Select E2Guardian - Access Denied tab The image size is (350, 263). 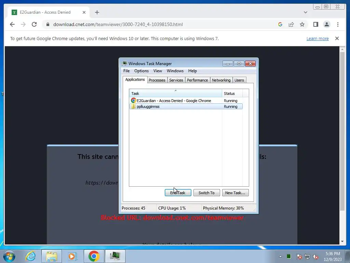coord(49,12)
